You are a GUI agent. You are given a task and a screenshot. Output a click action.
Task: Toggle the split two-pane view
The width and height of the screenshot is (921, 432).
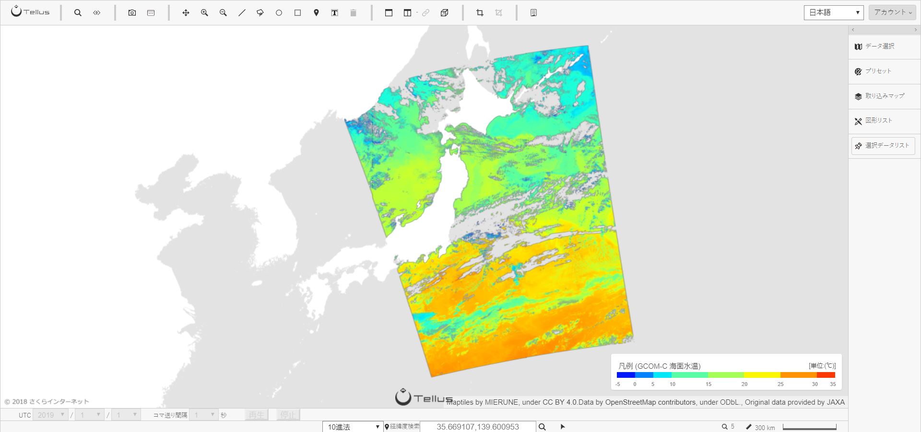pos(407,13)
